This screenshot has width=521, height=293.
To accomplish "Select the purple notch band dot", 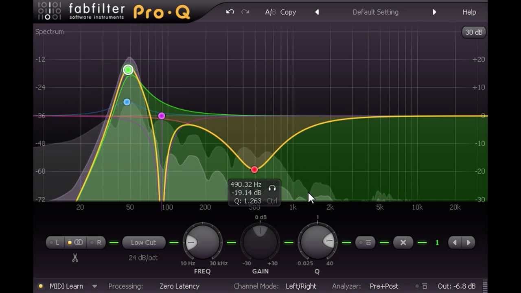I will pos(162,116).
